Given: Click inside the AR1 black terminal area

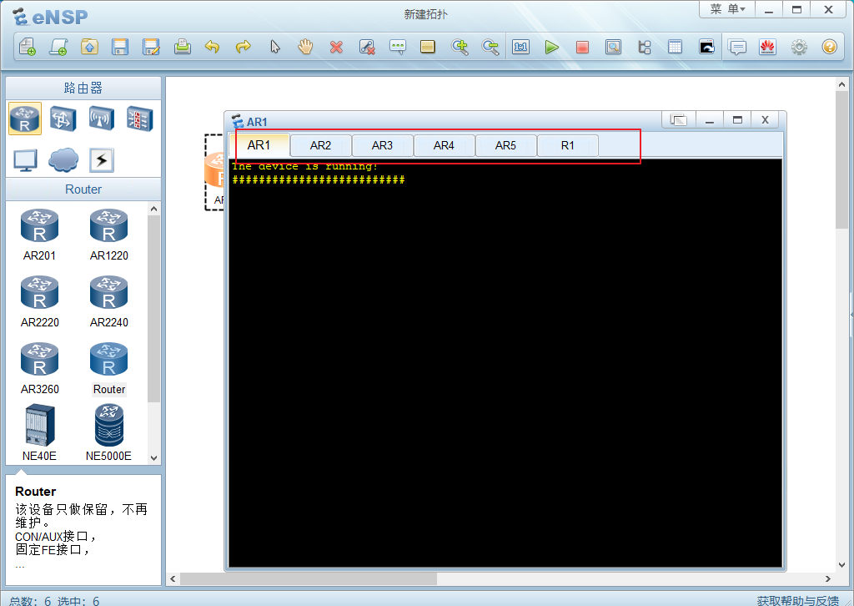Looking at the screenshot, I should [505, 363].
